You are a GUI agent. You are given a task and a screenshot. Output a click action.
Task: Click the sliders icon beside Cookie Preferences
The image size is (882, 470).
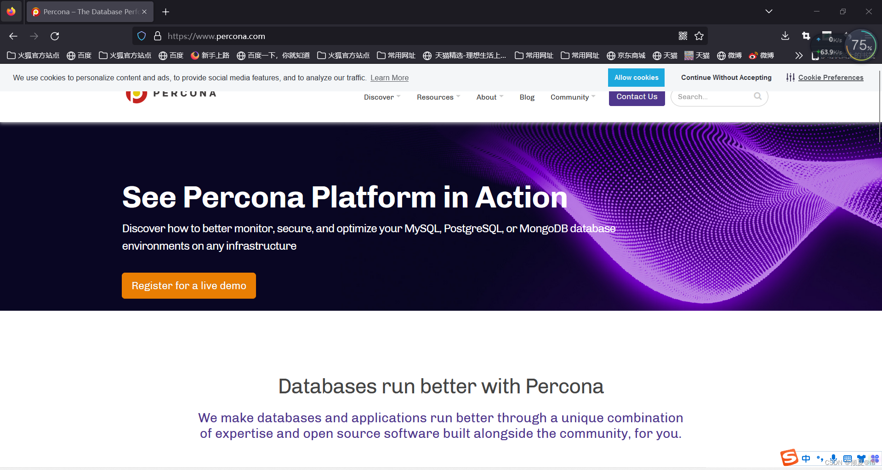click(790, 78)
